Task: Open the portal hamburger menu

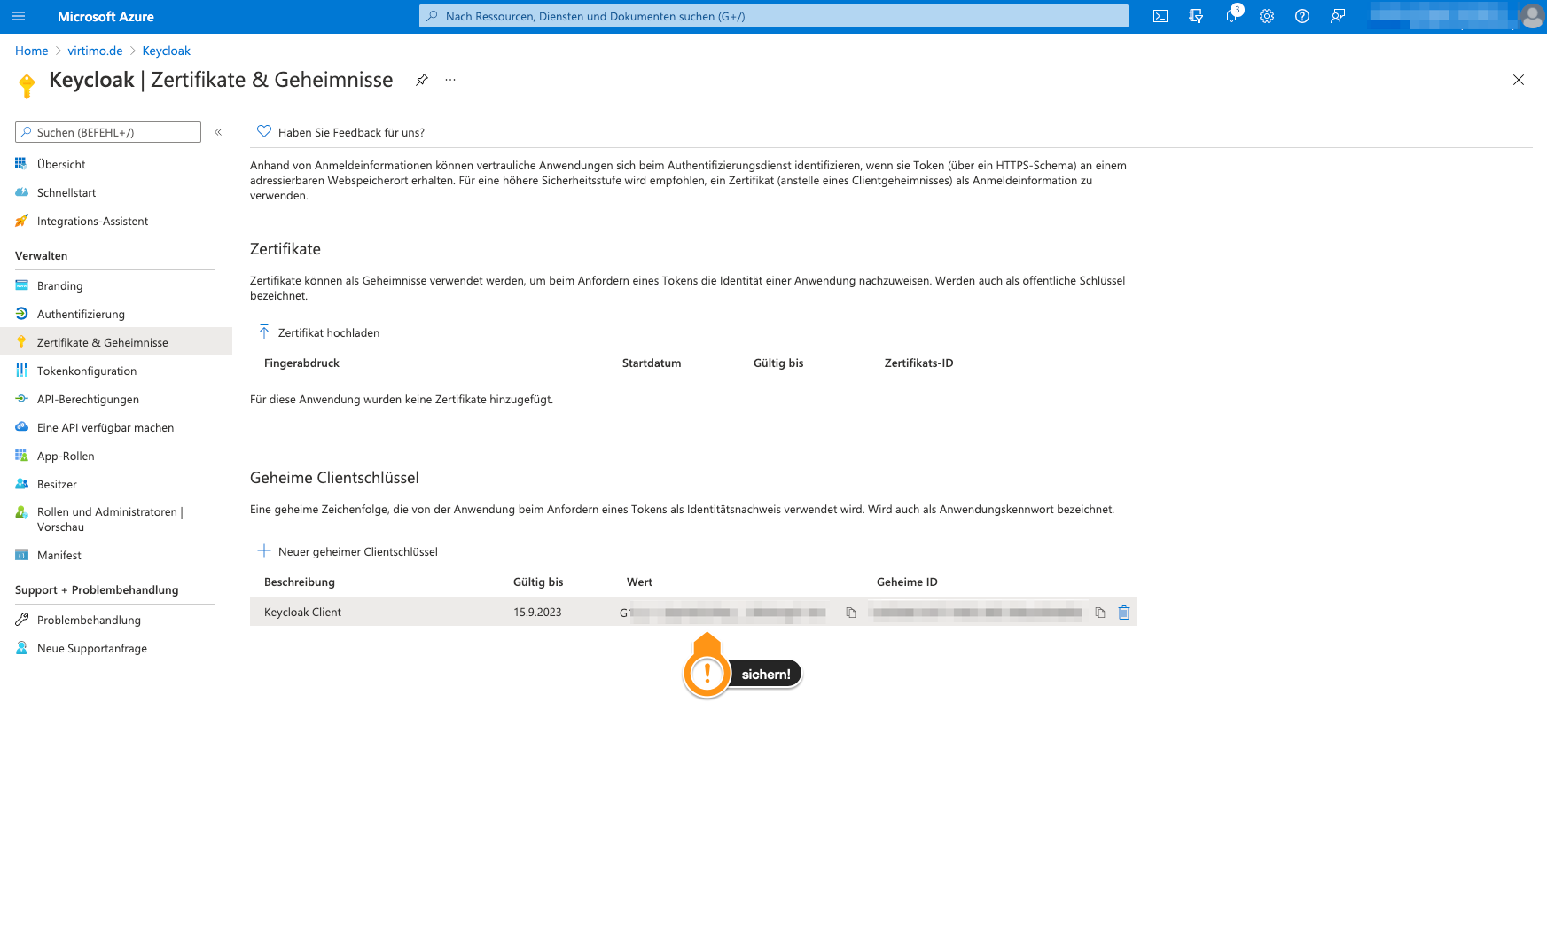Action: (x=18, y=15)
